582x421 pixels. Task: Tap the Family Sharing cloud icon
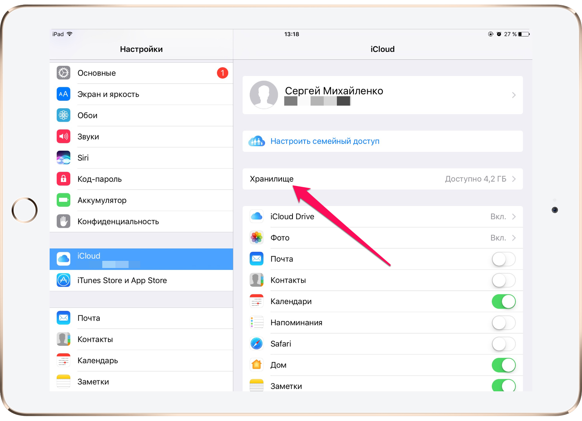(x=257, y=141)
